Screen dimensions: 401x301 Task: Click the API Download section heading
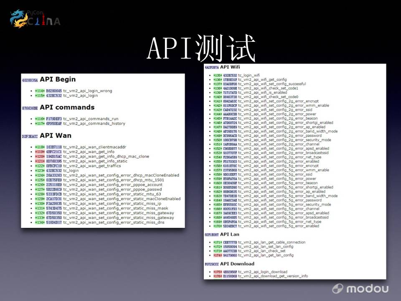(237, 264)
